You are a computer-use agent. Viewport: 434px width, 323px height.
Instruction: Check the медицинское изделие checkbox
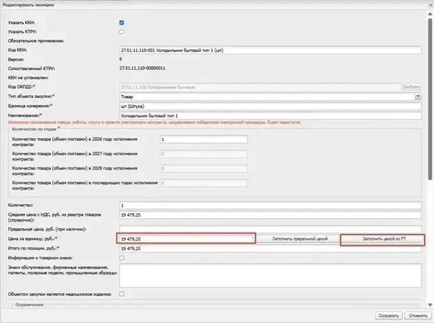tap(122, 294)
